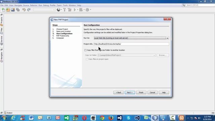
Task: Click the Search (Ctrl+I) field
Action: tap(200, 5)
